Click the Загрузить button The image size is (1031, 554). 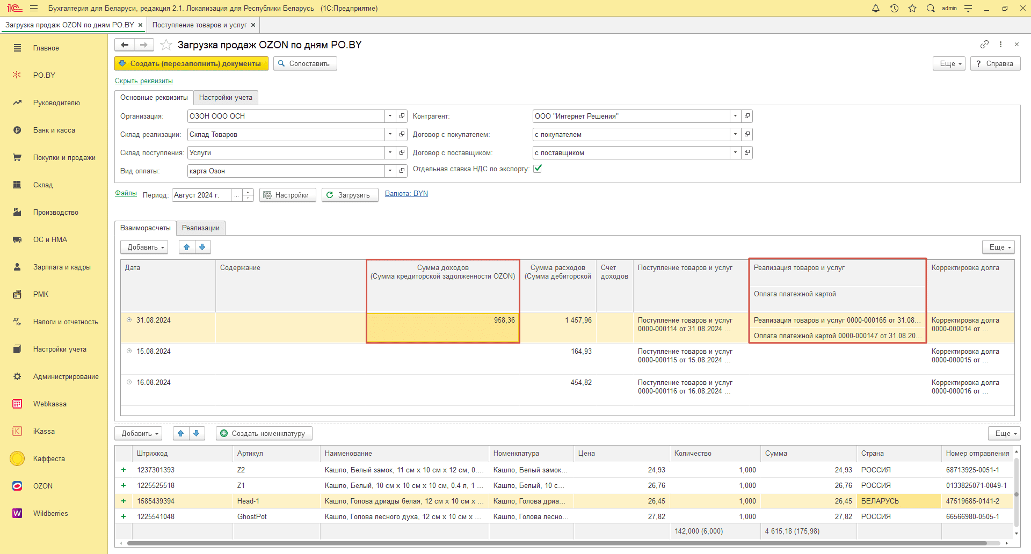350,195
